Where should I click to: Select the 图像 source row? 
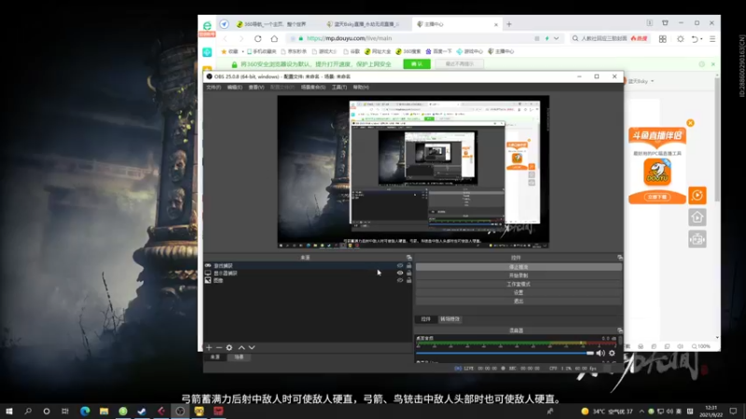308,280
